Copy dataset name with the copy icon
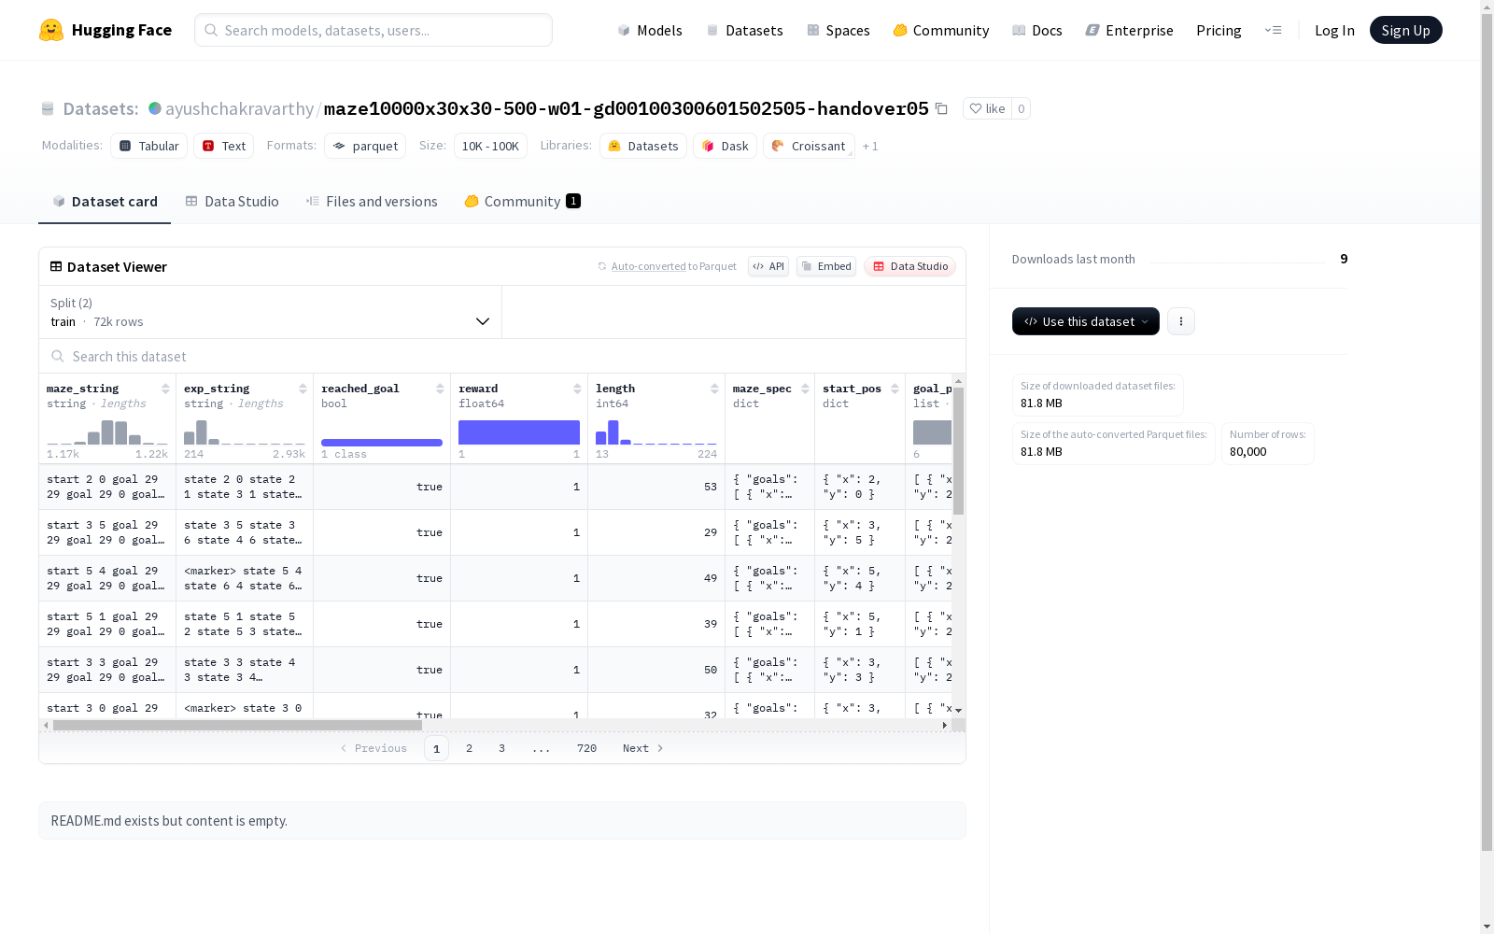This screenshot has height=934, width=1494. click(x=941, y=109)
